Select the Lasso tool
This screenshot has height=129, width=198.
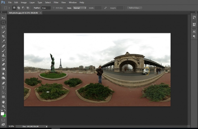tap(3, 27)
